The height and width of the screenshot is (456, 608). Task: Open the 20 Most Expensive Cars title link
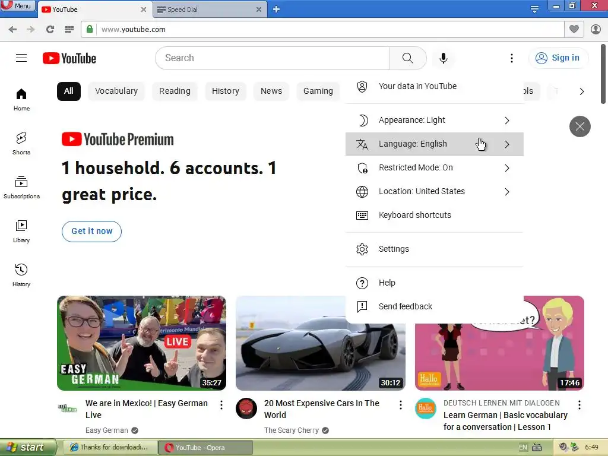point(322,409)
